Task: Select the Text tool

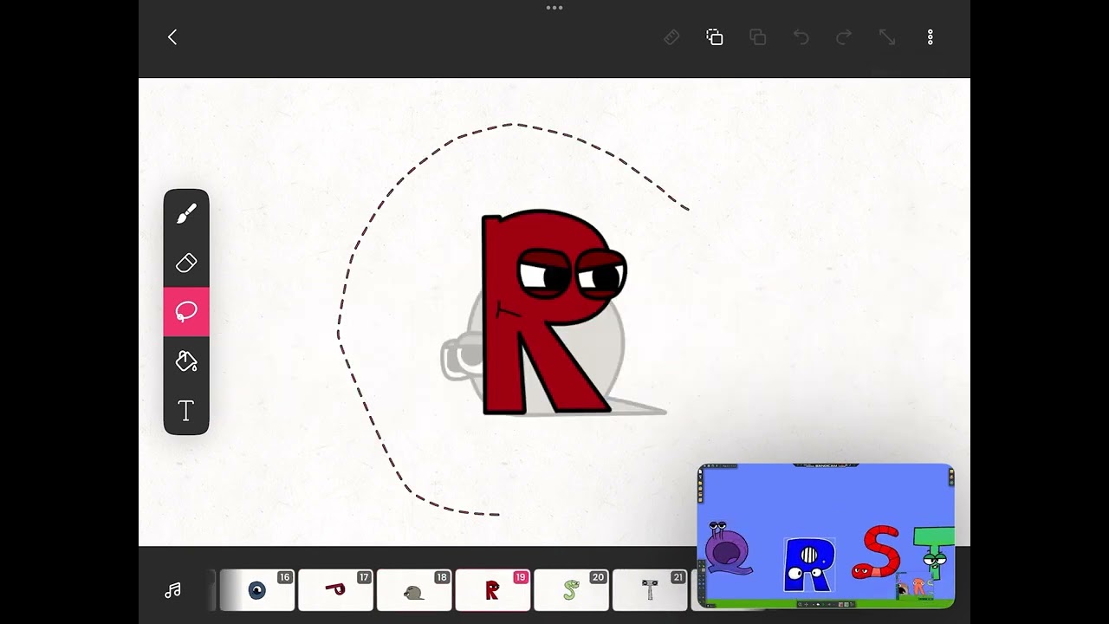Action: (186, 410)
